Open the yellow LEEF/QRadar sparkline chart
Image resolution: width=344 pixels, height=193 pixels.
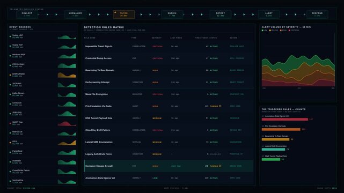[67, 75]
